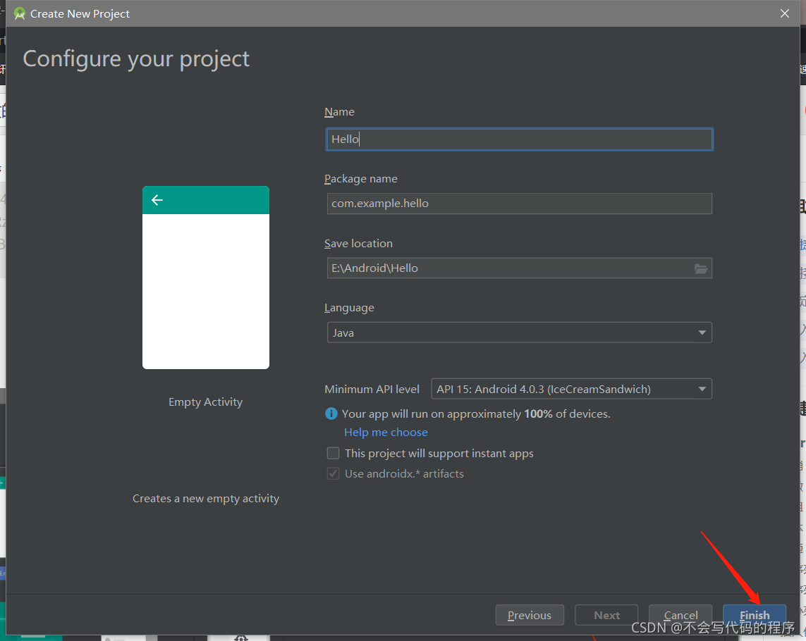The width and height of the screenshot is (806, 641).
Task: Click the Configure your project heading
Action: (136, 59)
